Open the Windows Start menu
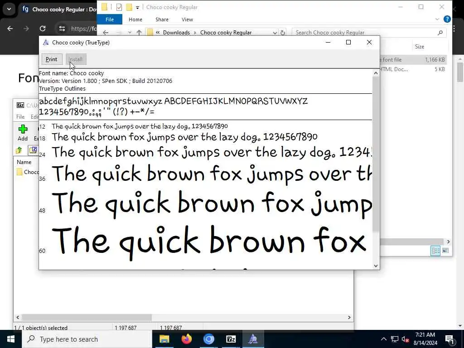 coord(11,339)
